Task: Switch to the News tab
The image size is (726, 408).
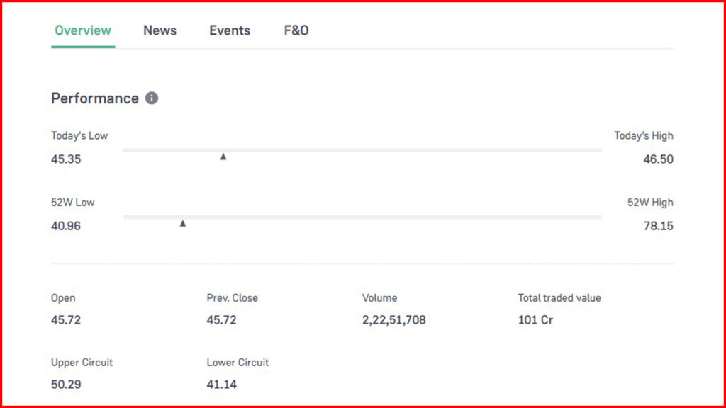Action: pyautogui.click(x=160, y=30)
